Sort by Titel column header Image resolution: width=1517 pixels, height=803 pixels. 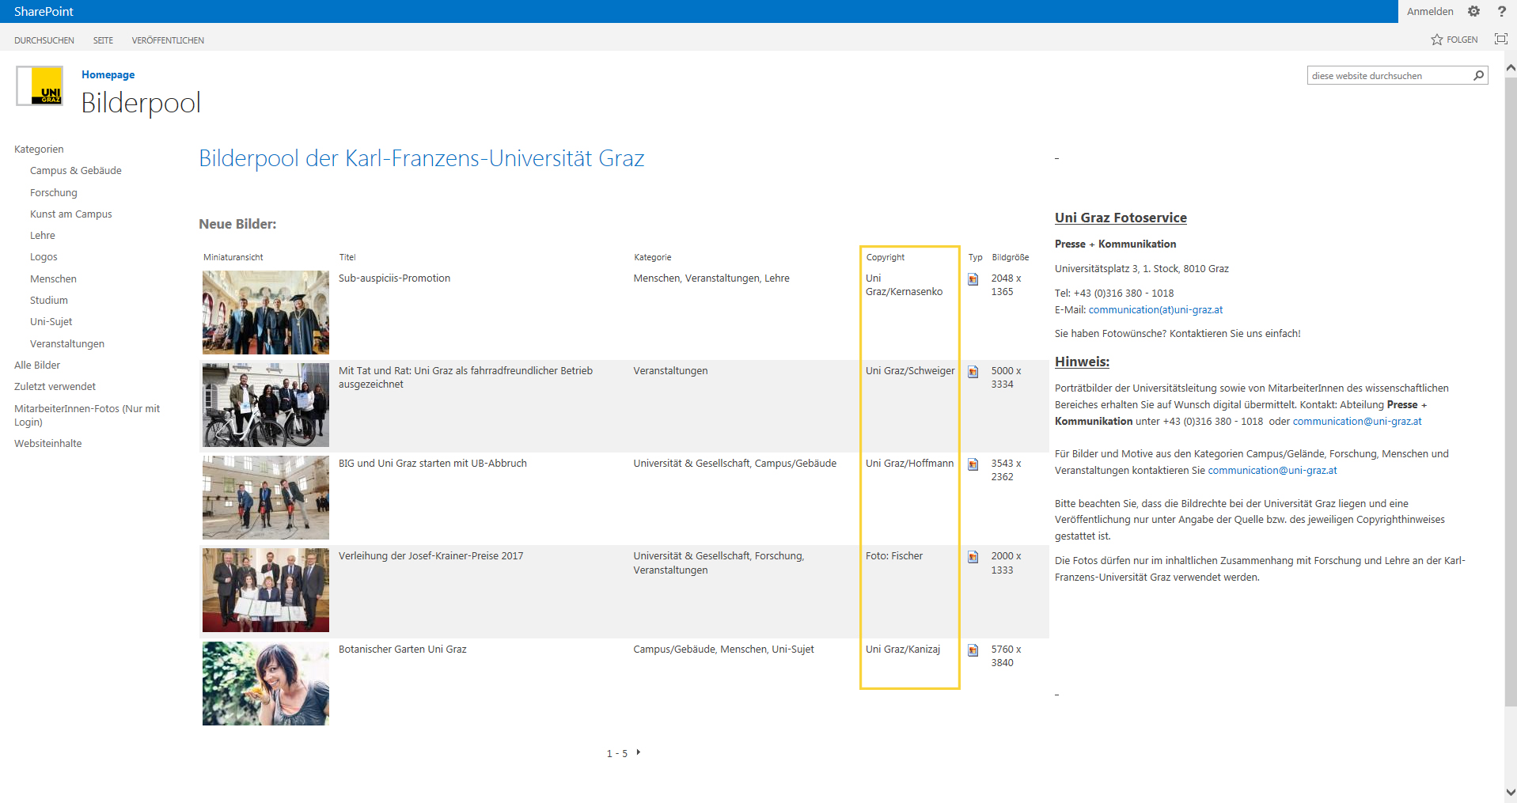[x=347, y=257]
